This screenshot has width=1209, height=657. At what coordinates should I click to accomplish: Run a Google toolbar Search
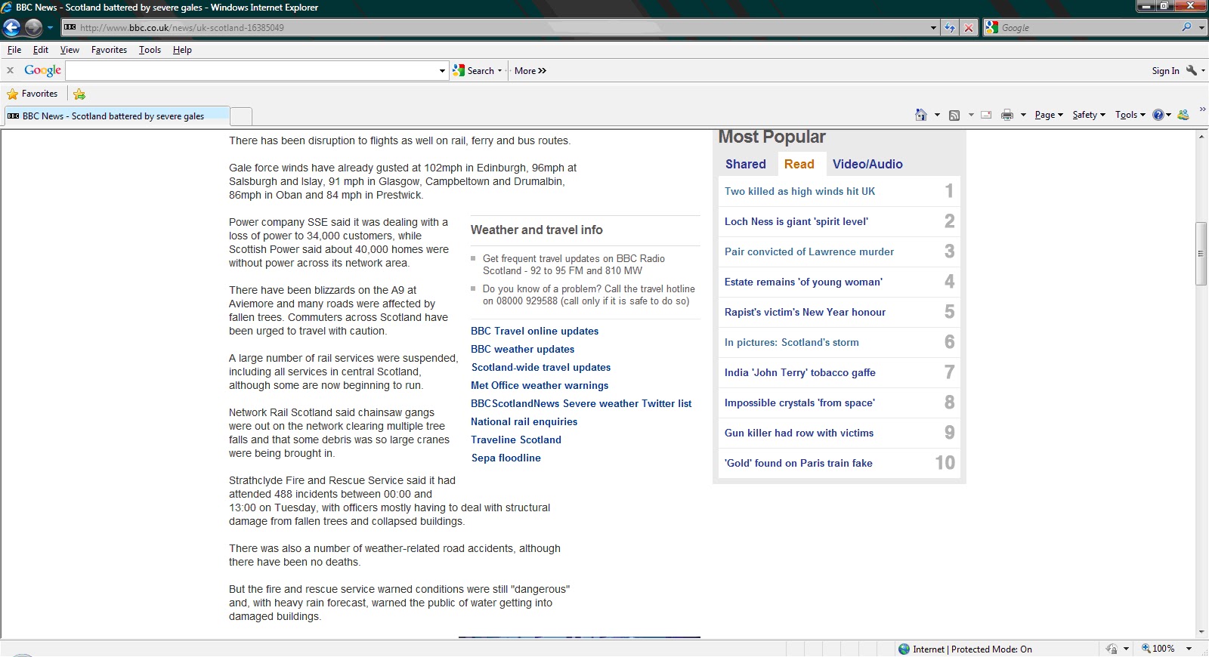coord(477,70)
